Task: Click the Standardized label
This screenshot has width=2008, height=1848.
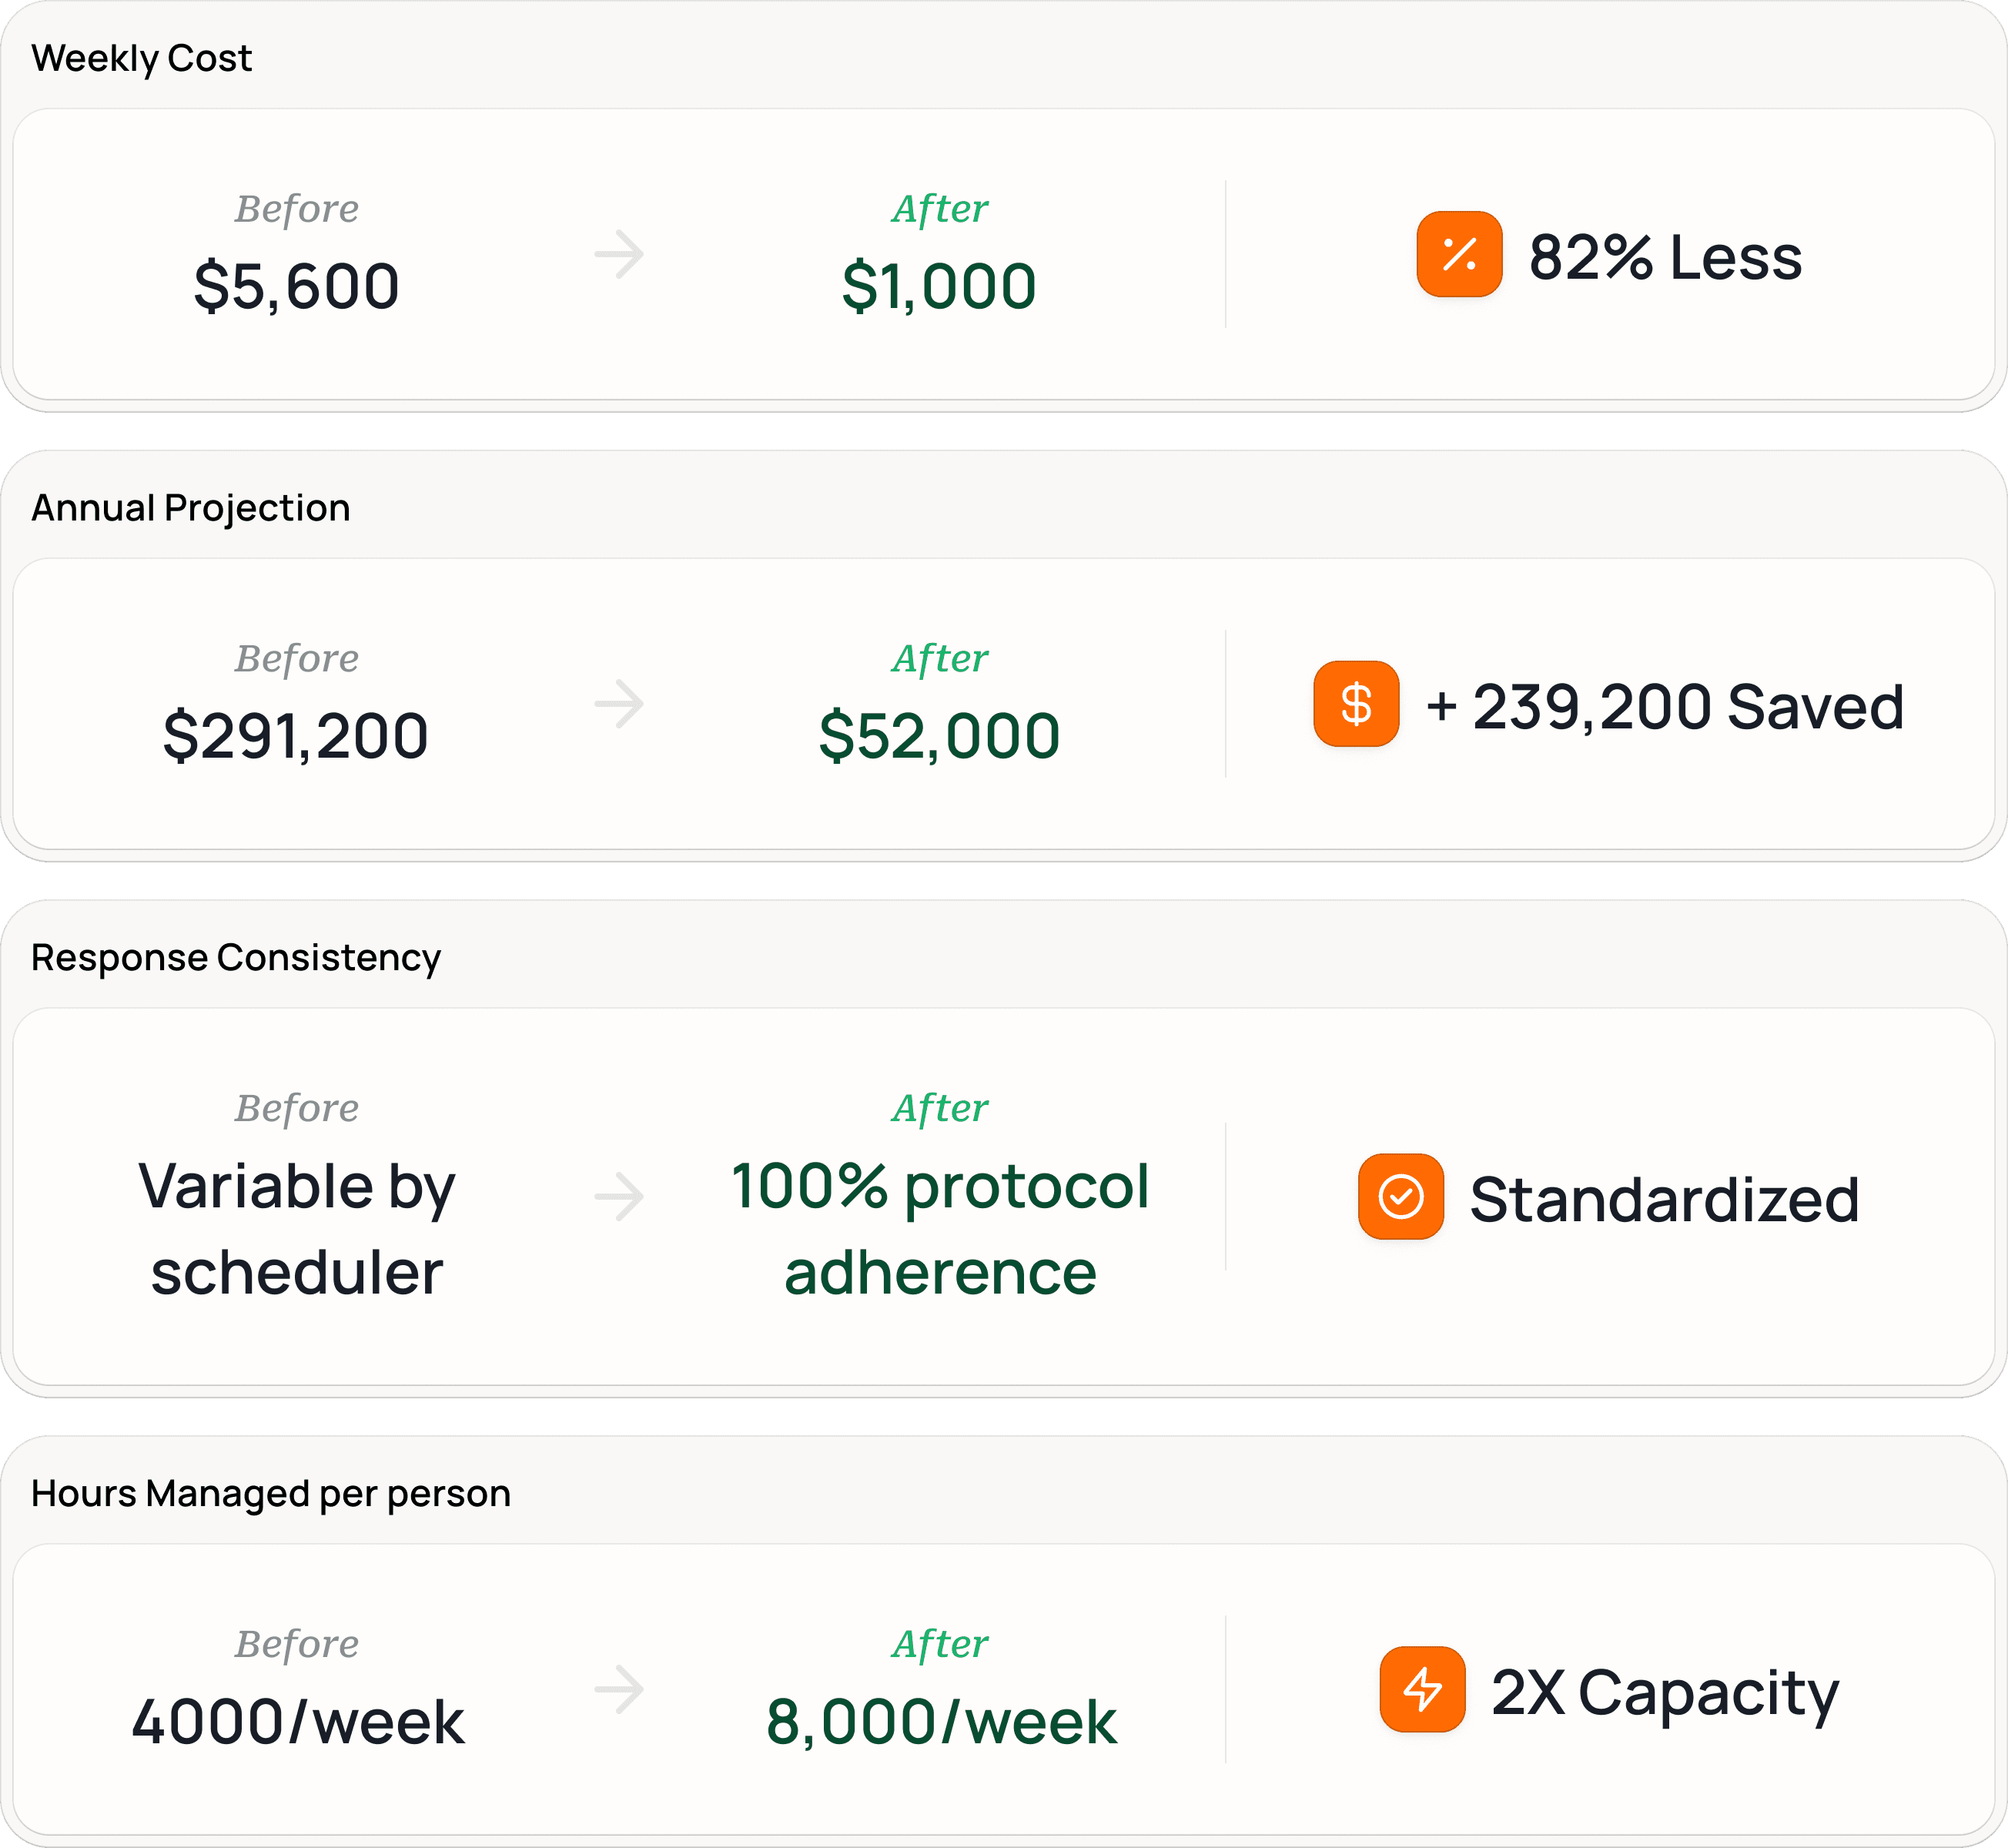Action: tap(1664, 1199)
